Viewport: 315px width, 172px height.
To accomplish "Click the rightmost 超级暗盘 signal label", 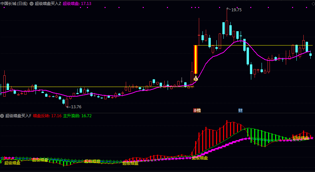I will point(300,138).
